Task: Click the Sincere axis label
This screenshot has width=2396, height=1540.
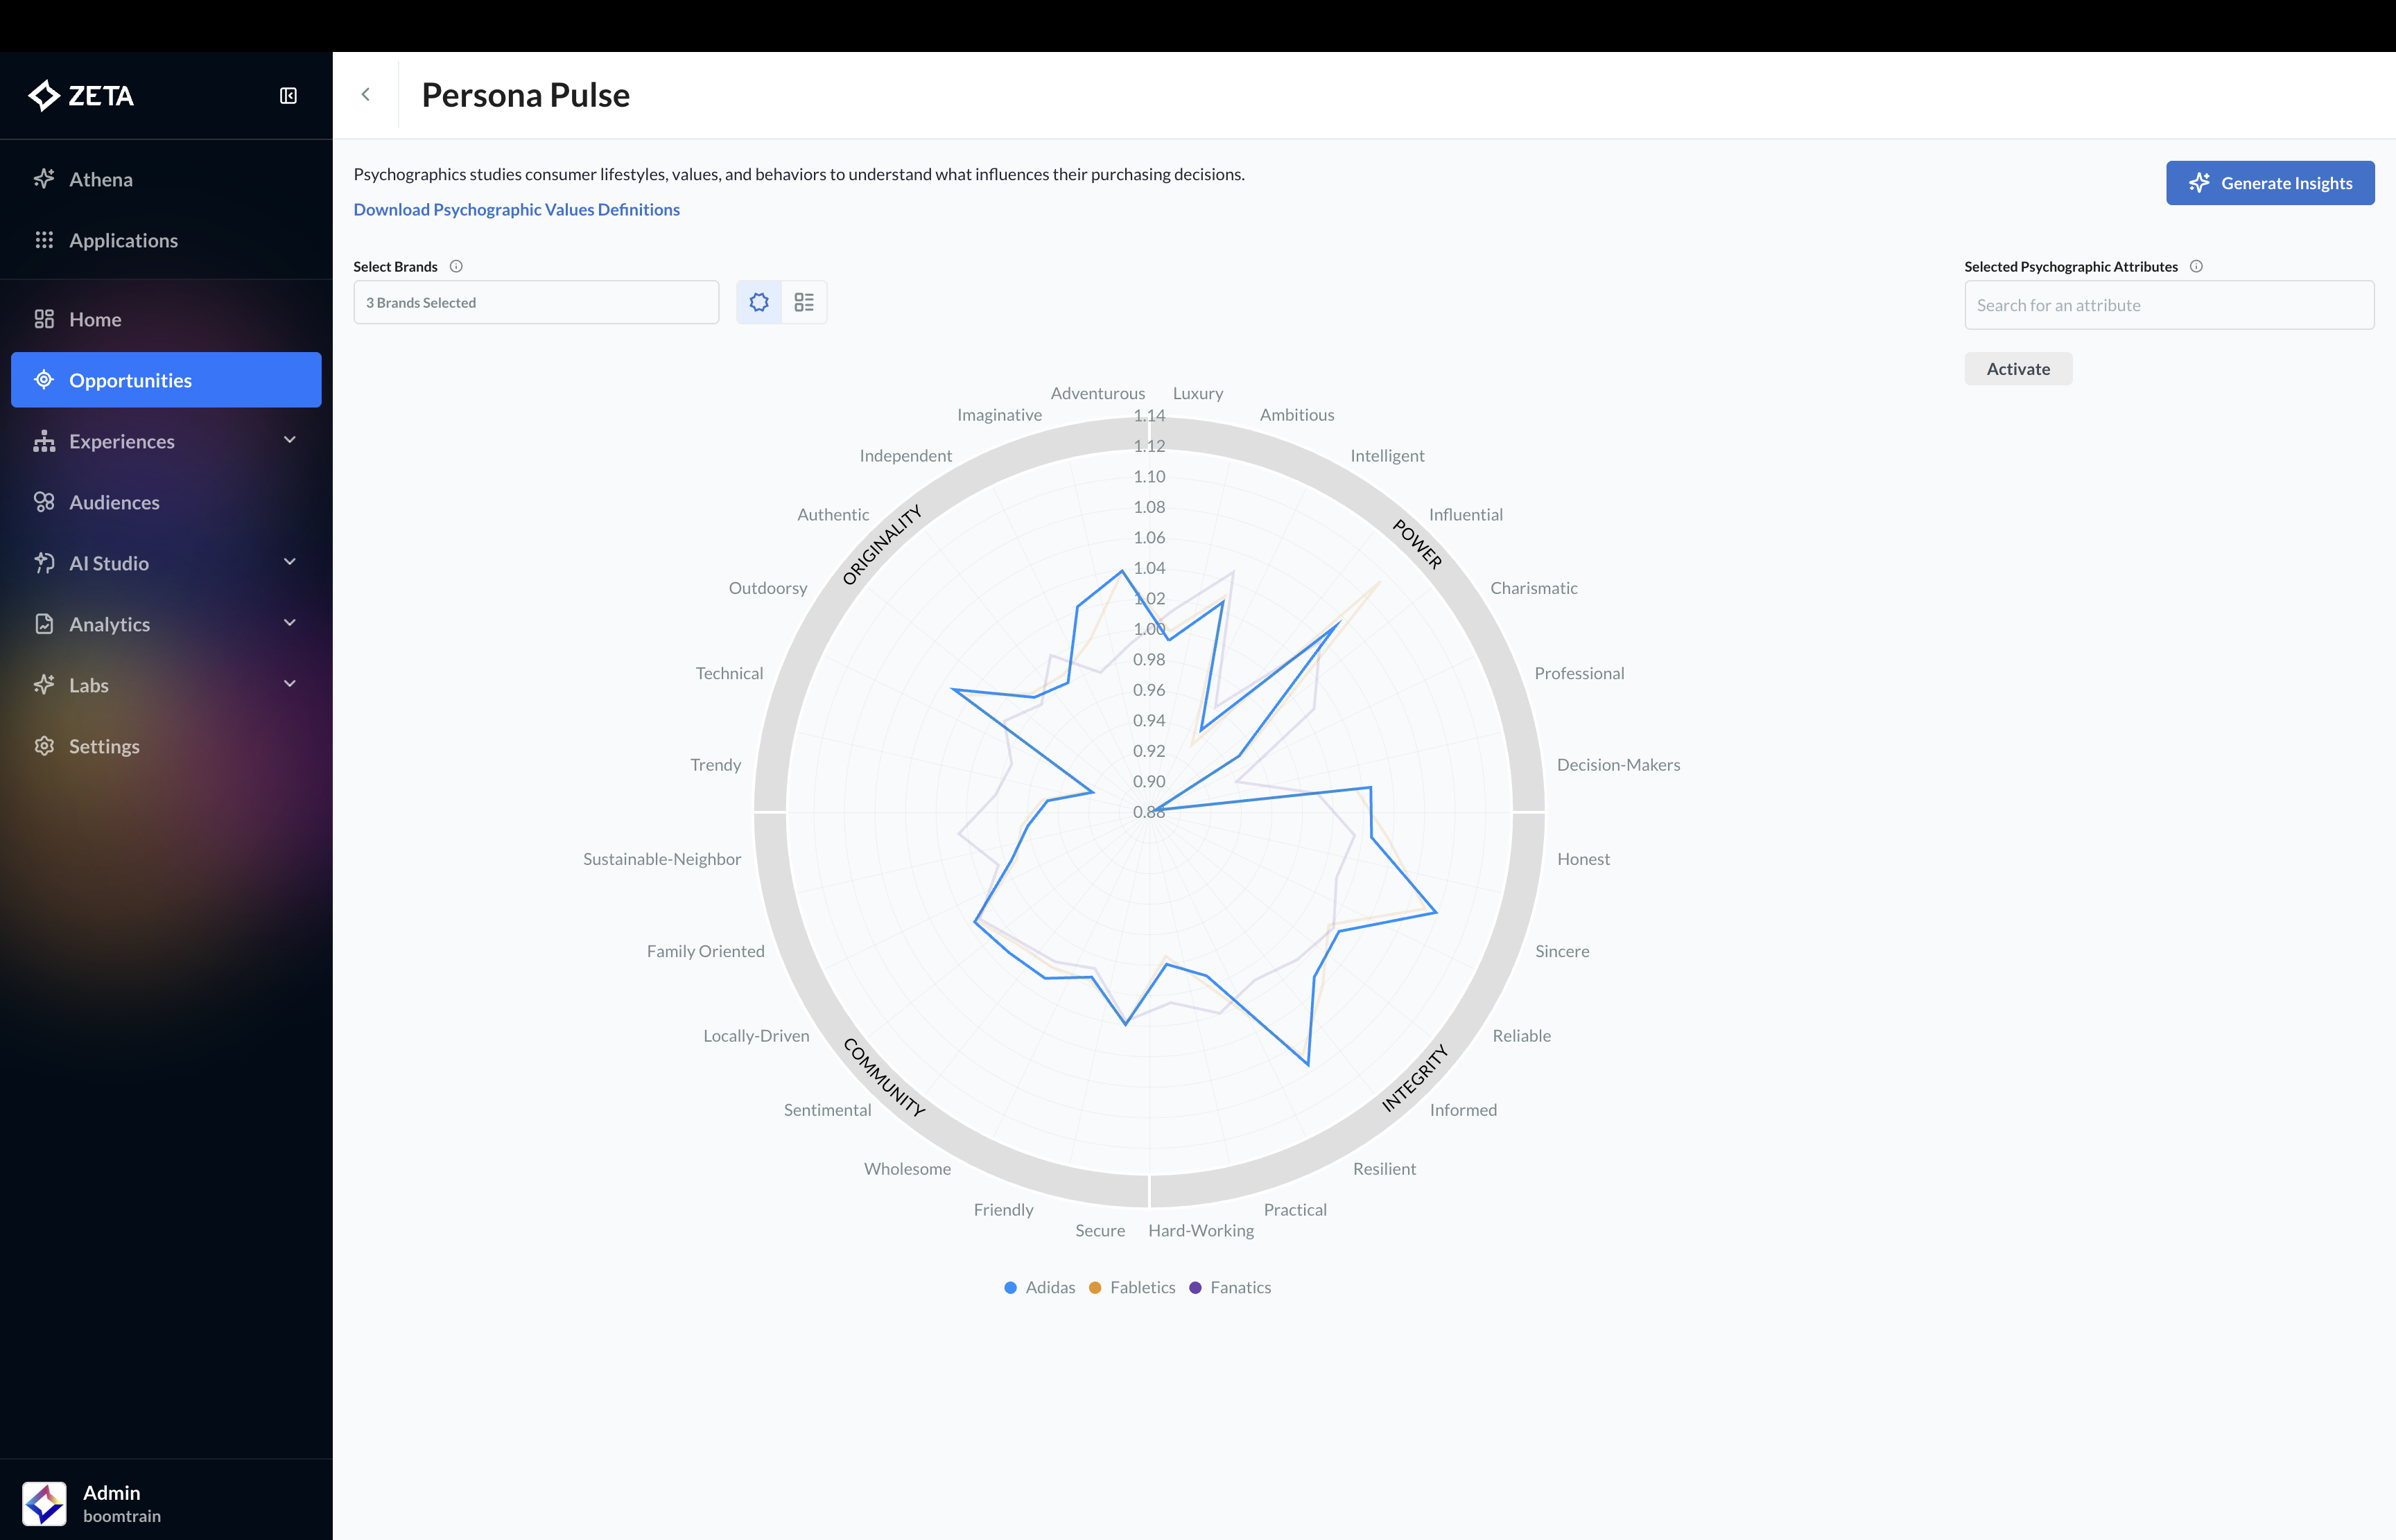Action: [1562, 951]
